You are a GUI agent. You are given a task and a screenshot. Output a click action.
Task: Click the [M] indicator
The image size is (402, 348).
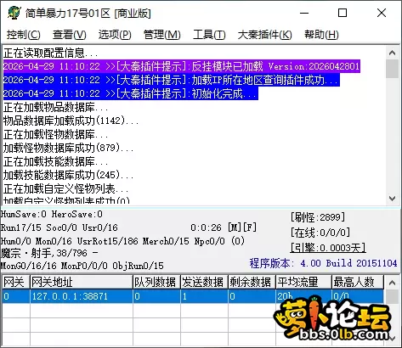coord(235,227)
